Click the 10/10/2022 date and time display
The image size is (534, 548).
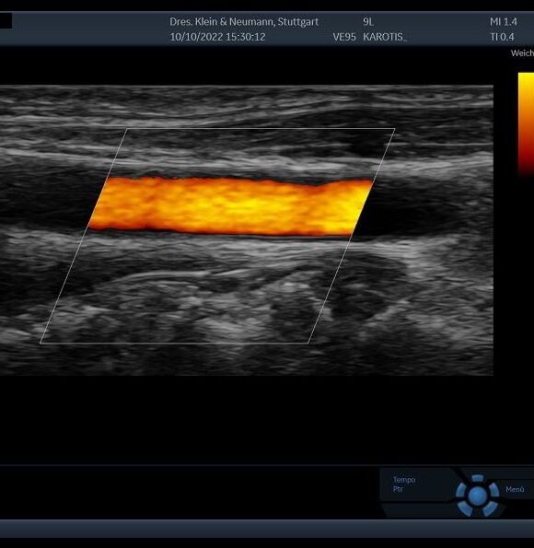pyautogui.click(x=217, y=37)
